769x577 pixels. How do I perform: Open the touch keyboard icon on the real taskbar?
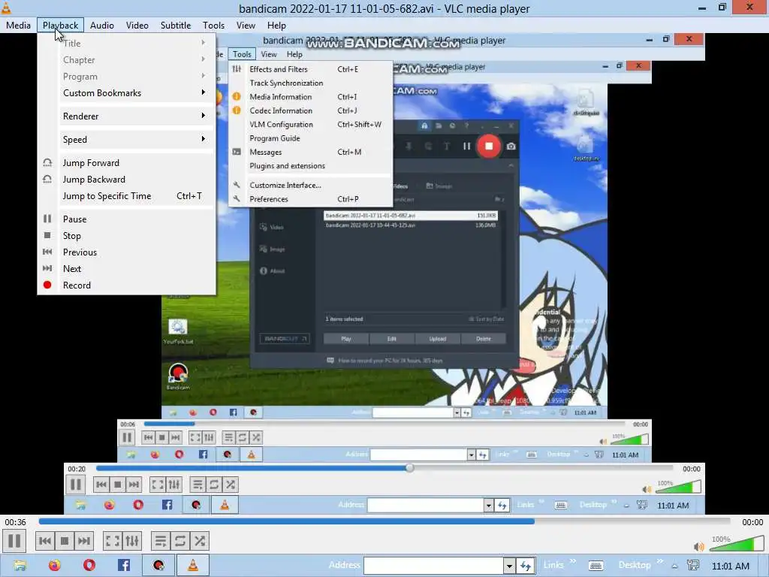click(x=596, y=566)
